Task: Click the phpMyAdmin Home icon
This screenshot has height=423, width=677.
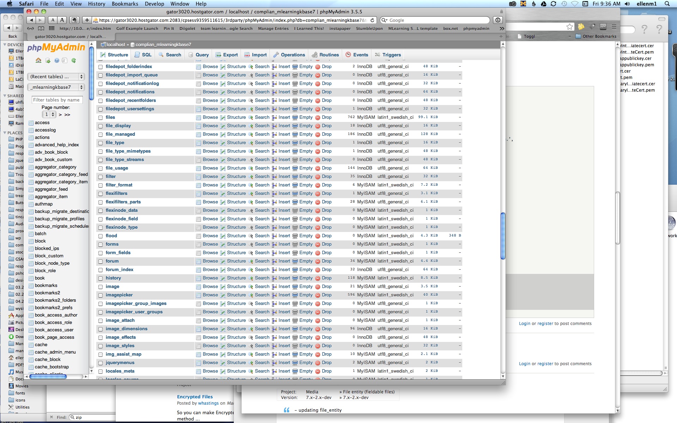Action: 38,61
